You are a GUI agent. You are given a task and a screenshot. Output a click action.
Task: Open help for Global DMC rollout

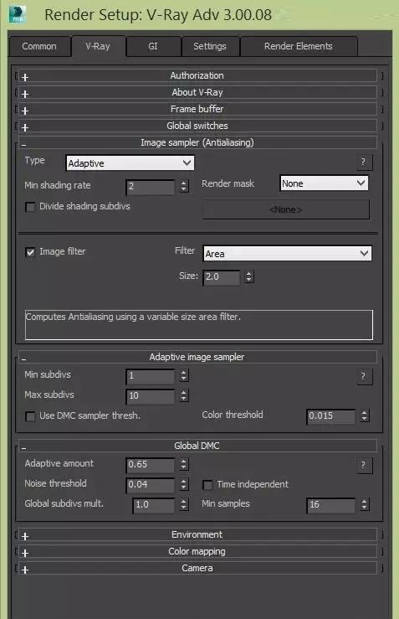[364, 465]
